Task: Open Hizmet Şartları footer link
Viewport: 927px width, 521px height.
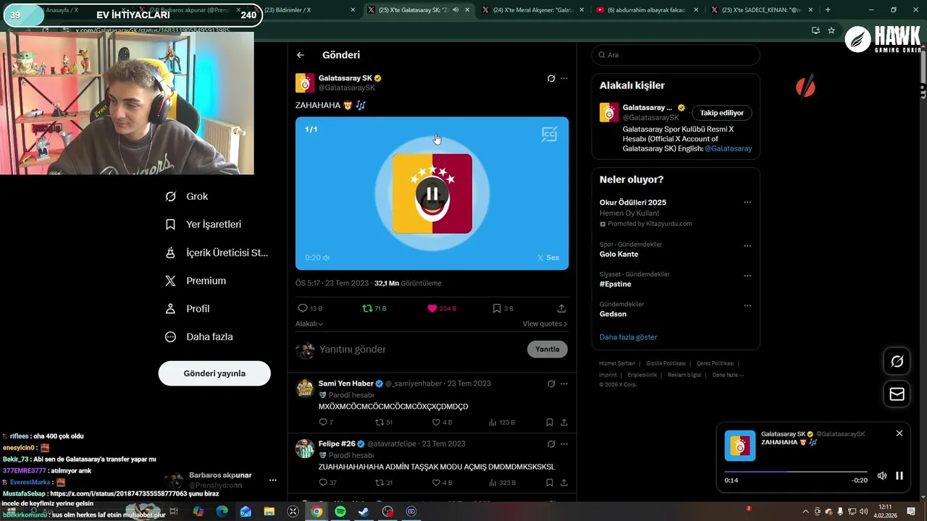Action: (x=617, y=363)
